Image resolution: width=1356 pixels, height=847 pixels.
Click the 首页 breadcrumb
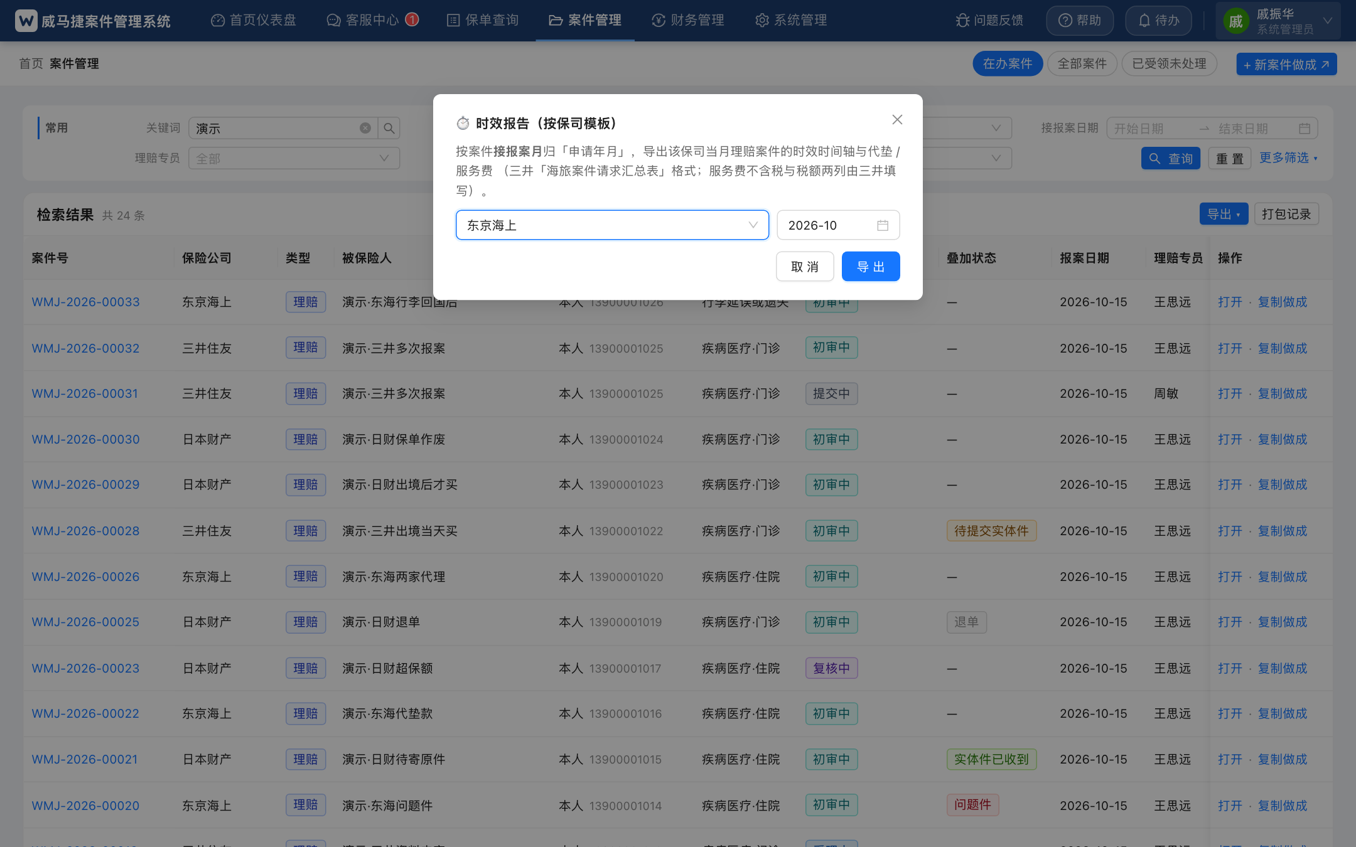click(31, 63)
